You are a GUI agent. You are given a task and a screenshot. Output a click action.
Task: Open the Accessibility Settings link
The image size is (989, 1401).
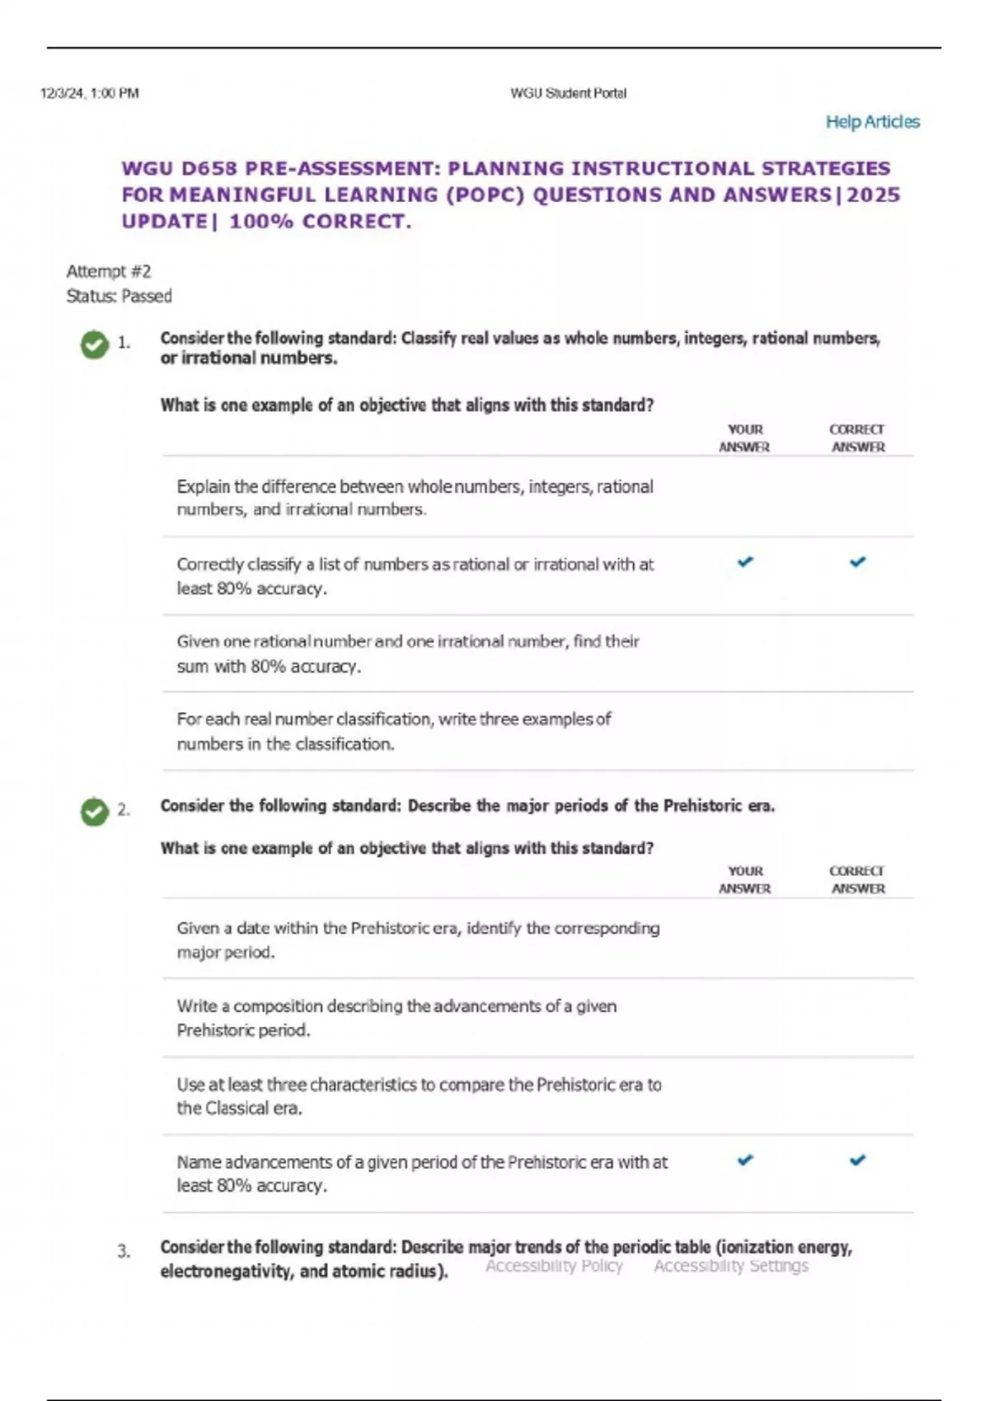(731, 1266)
